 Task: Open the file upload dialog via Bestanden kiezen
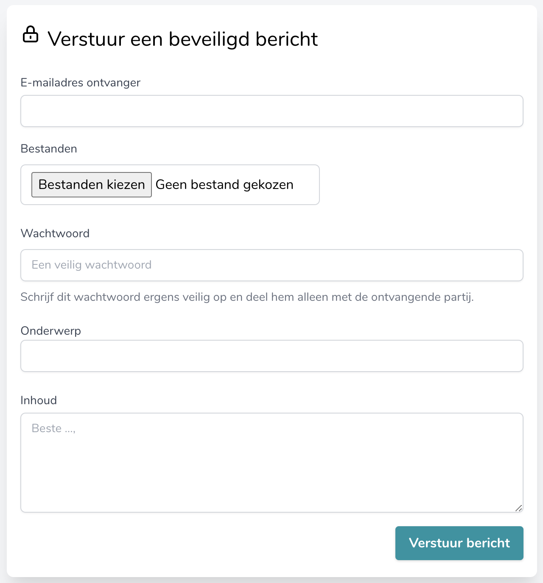point(91,185)
